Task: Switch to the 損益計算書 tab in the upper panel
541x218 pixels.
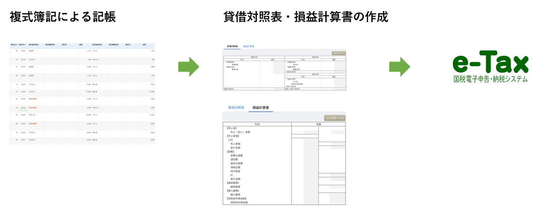Action: (x=249, y=46)
